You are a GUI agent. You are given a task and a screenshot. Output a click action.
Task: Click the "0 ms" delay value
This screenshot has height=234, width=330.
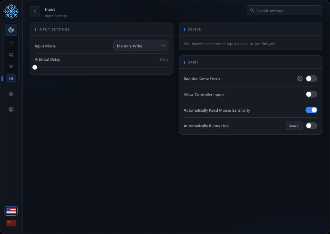(164, 59)
